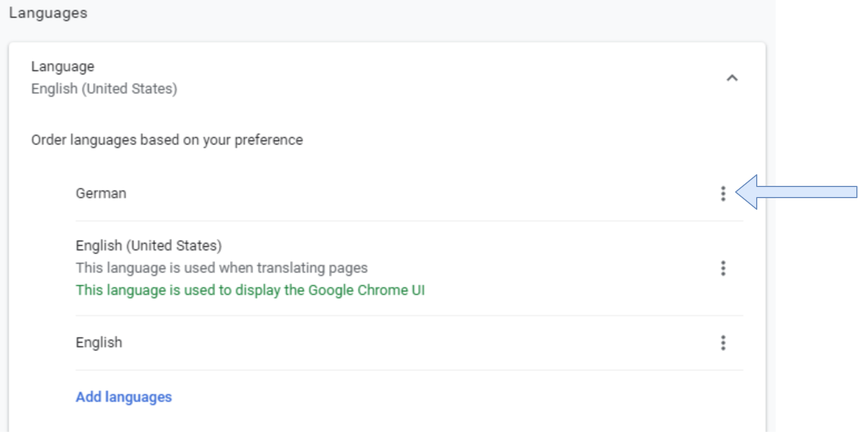858x433 pixels.
Task: Select the German language row label
Action: click(101, 193)
